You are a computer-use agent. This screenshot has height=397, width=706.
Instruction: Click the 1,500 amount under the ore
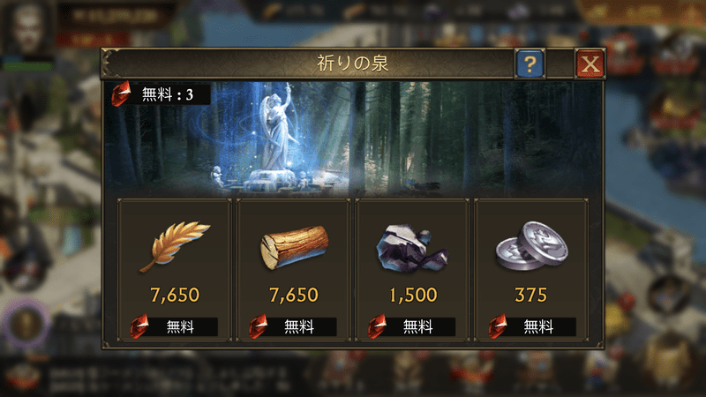coord(413,296)
